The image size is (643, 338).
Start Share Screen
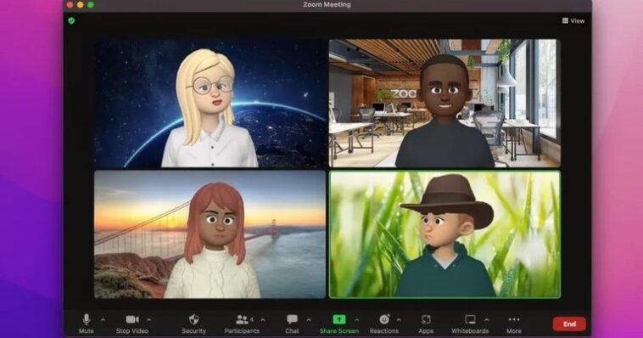coord(339,324)
